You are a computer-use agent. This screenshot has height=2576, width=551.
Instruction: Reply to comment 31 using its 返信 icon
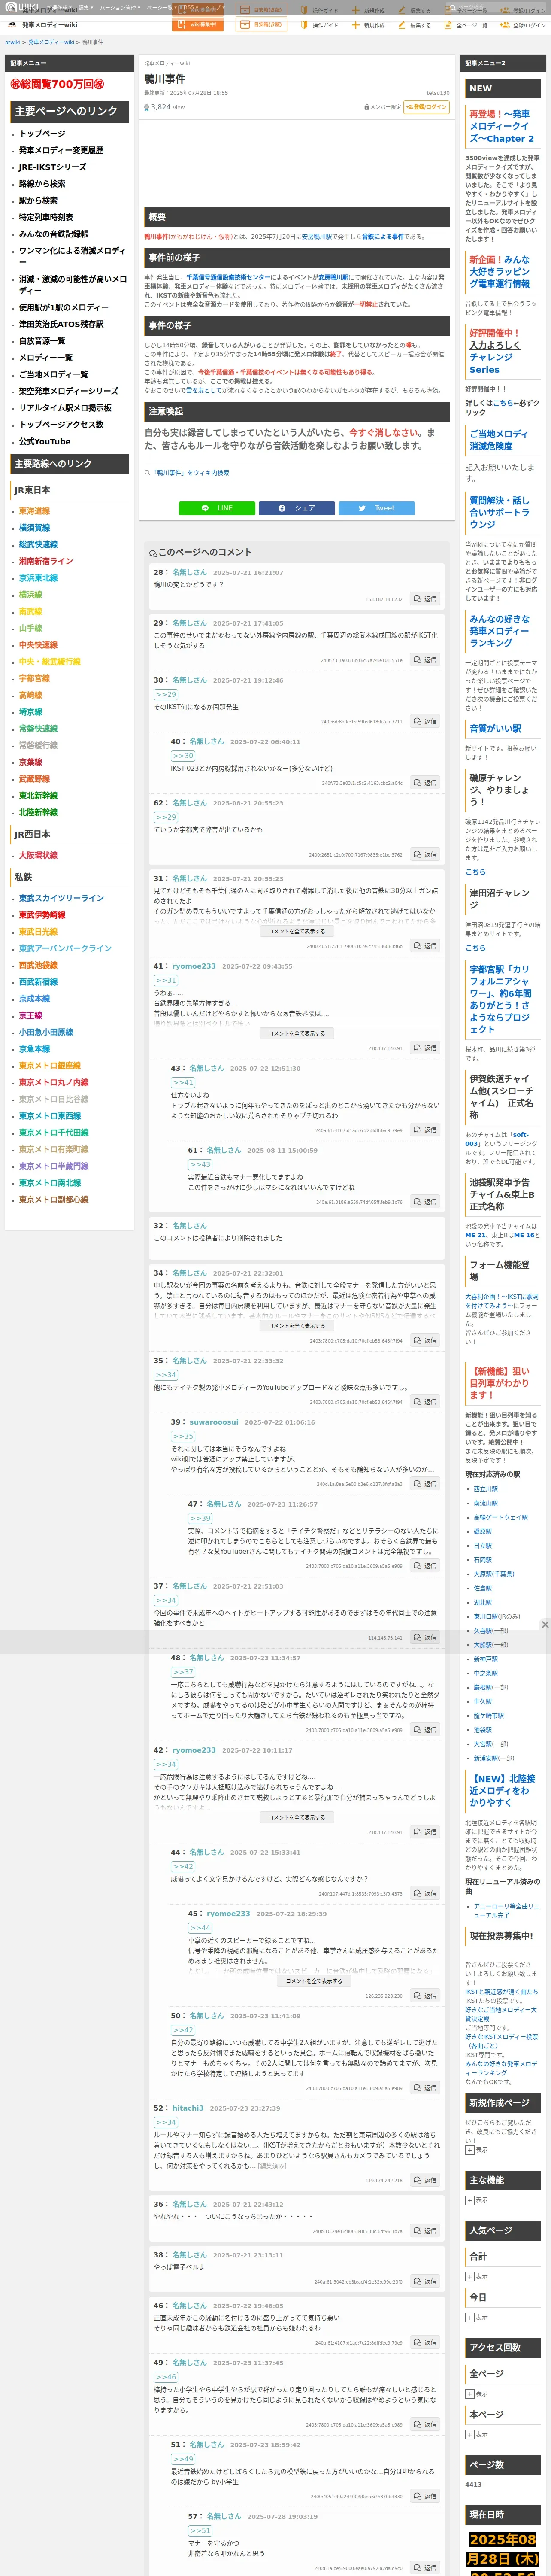425,946
